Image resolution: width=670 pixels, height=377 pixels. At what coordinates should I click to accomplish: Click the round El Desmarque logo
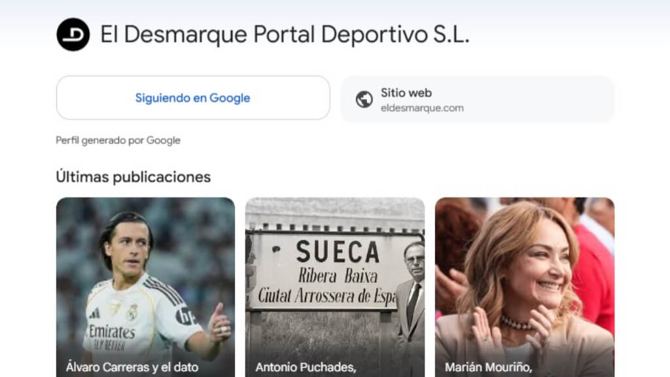click(x=73, y=34)
